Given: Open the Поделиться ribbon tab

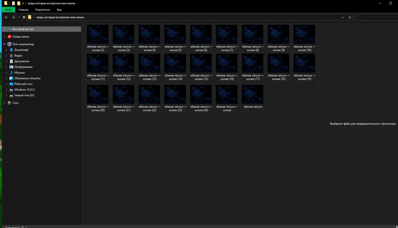Looking at the screenshot, I should (42, 10).
